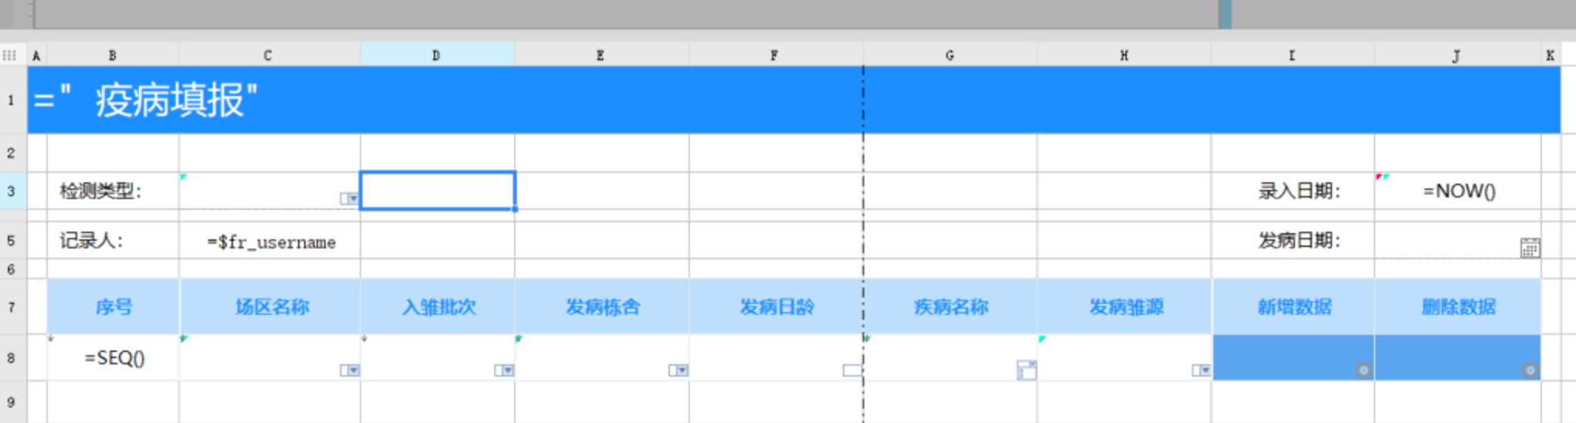Select row 7 header

tap(12, 306)
